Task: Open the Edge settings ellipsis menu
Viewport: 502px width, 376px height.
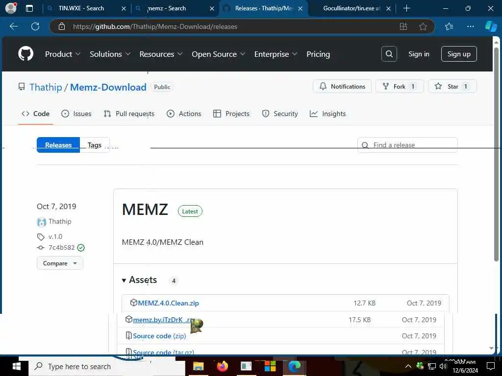Action: click(x=470, y=26)
